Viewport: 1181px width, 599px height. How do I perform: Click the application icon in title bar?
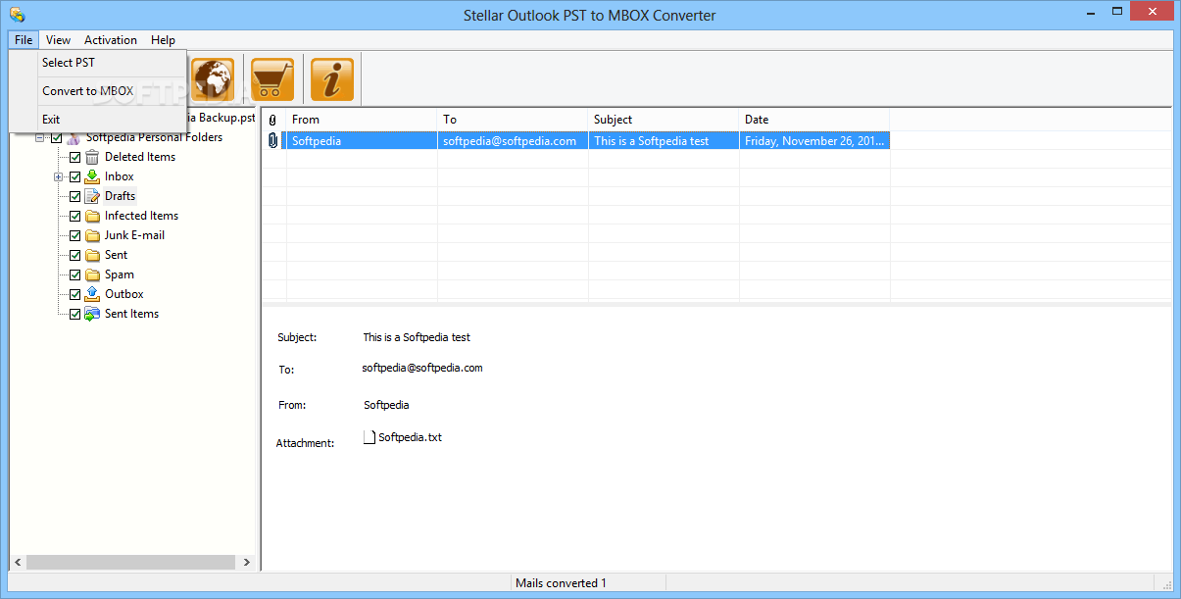pos(17,15)
